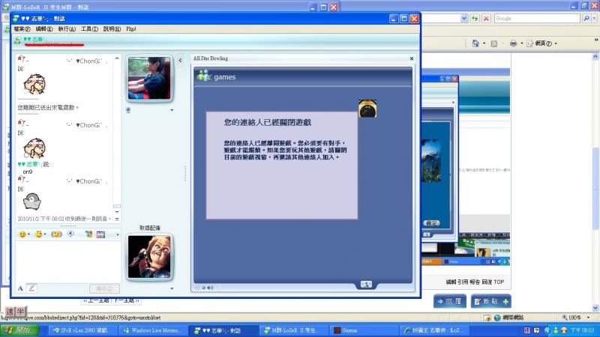Expand the wink dropdown arrow

click(45, 234)
